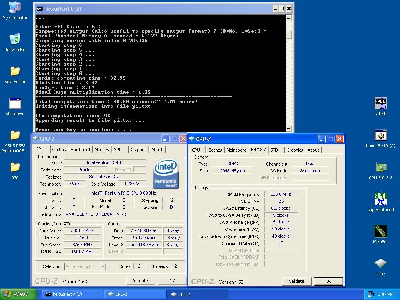Screen dimensions: 400x300
Task: Switch to Graphics tab in right CPU-Z
Action: 295,150
